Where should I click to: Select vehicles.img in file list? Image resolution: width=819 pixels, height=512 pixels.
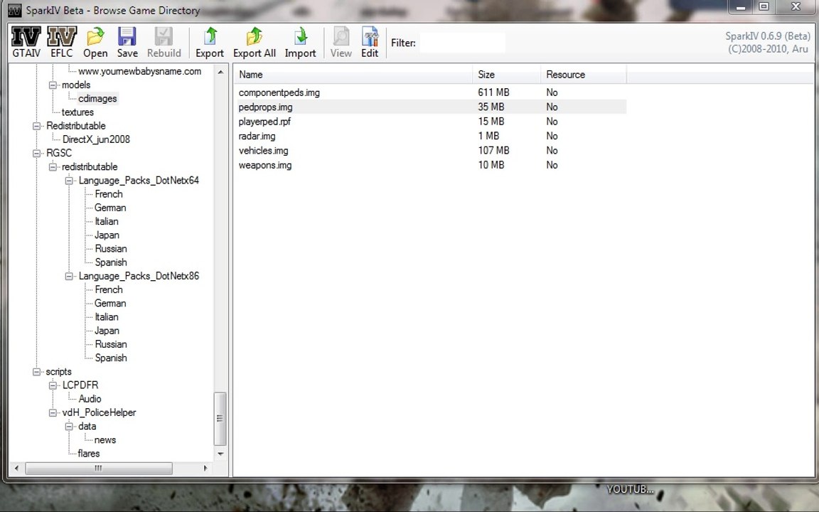coord(263,151)
